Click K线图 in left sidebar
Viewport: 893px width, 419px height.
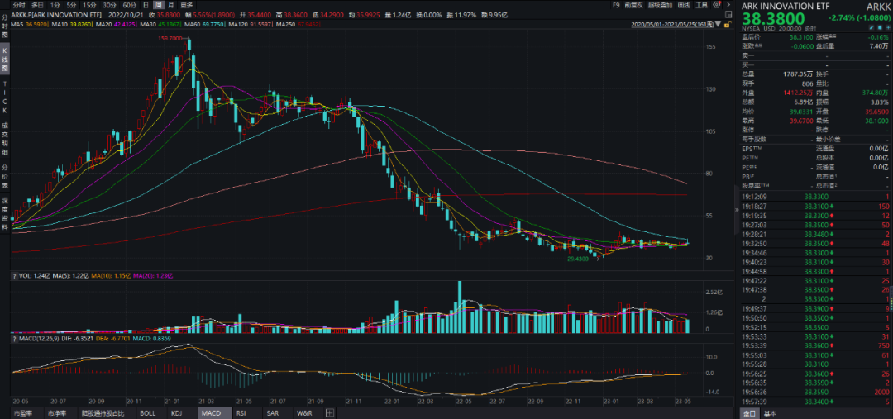tap(5, 60)
